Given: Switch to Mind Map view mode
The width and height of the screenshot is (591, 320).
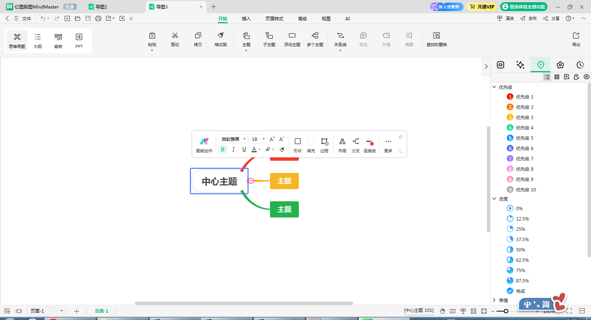Looking at the screenshot, I should coord(17,41).
